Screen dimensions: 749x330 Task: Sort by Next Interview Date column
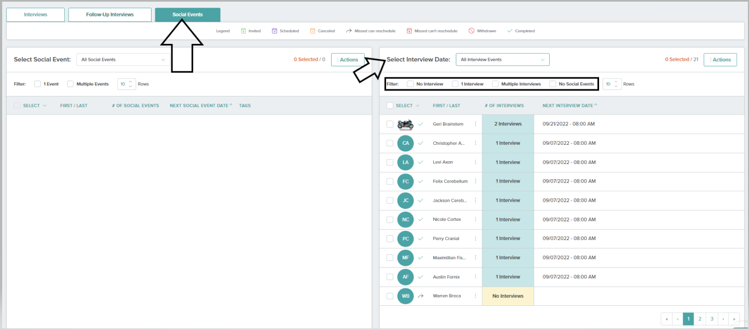[x=569, y=105]
